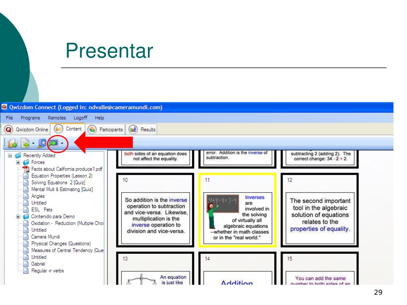Select Regular -ir verbs item
The height and width of the screenshot is (305, 407).
[x=48, y=270]
